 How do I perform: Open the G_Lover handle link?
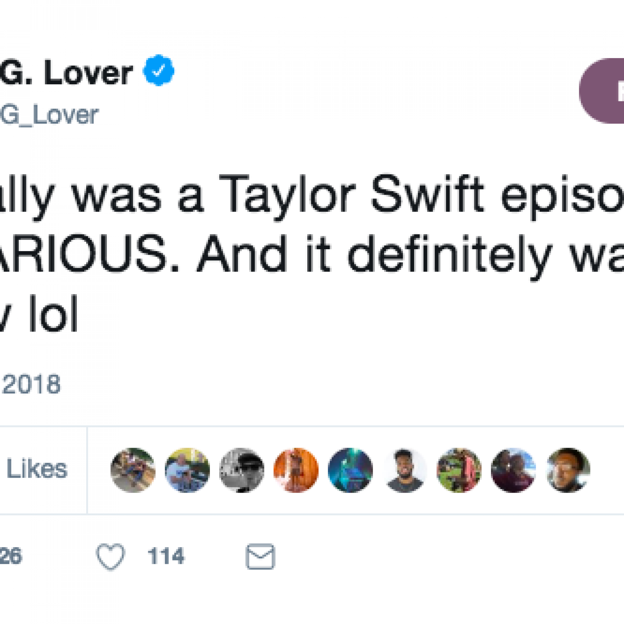(x=50, y=115)
